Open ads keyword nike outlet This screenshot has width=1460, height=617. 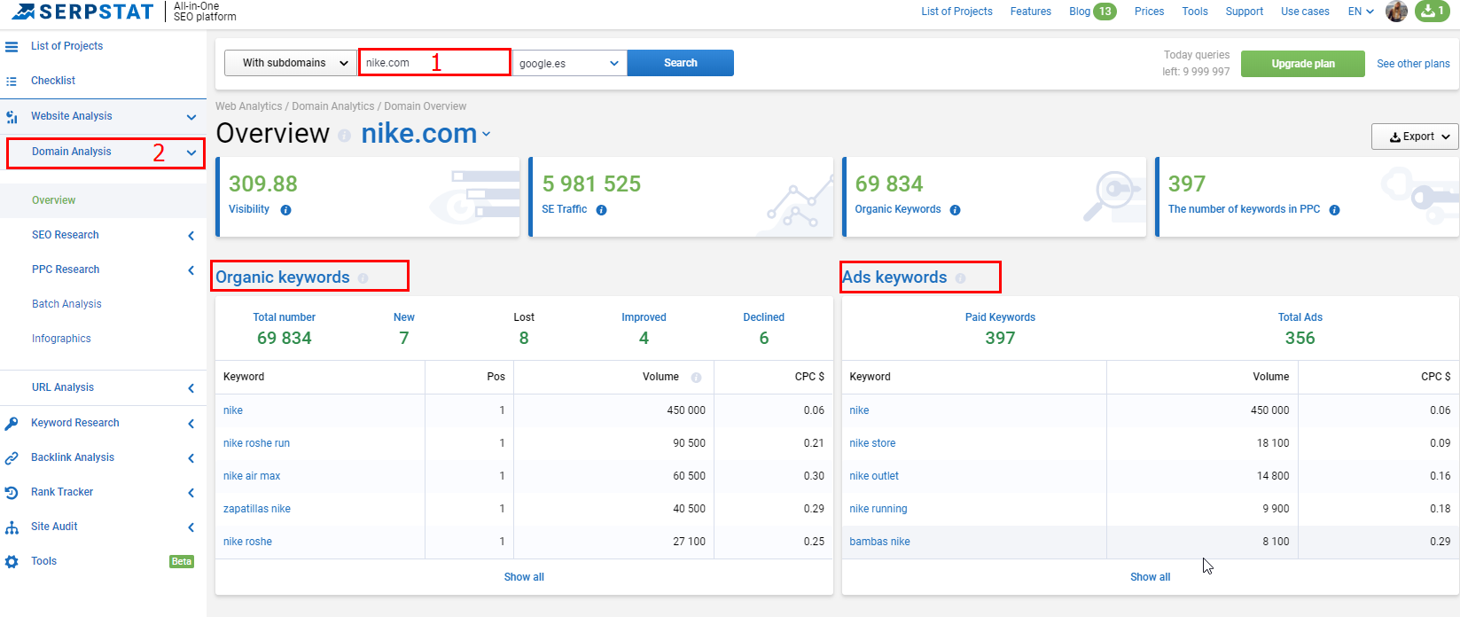tap(874, 476)
